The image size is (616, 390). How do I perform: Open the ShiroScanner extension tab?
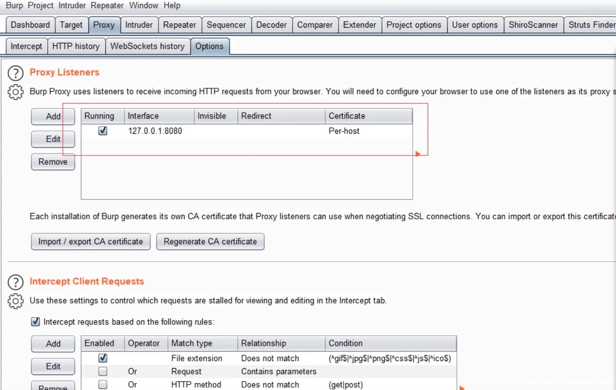pyautogui.click(x=533, y=25)
